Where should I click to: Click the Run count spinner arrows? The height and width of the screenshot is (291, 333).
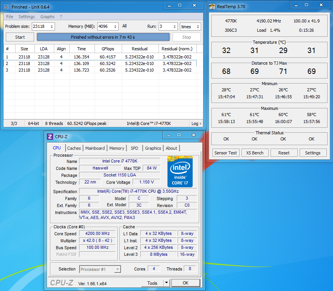(174, 26)
